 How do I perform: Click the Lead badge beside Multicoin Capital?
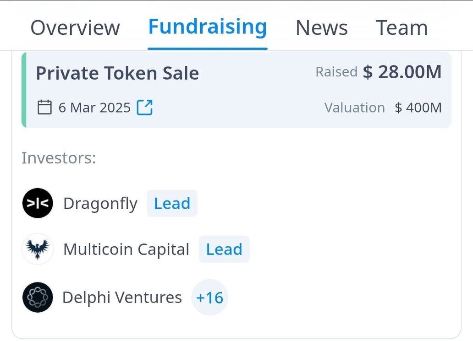pos(224,249)
